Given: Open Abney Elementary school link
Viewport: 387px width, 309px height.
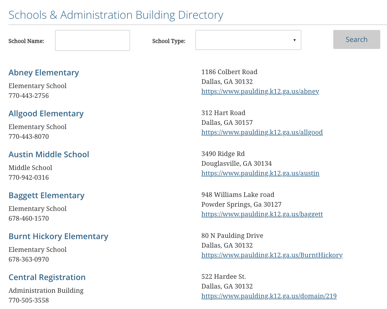Looking at the screenshot, I should [x=44, y=73].
